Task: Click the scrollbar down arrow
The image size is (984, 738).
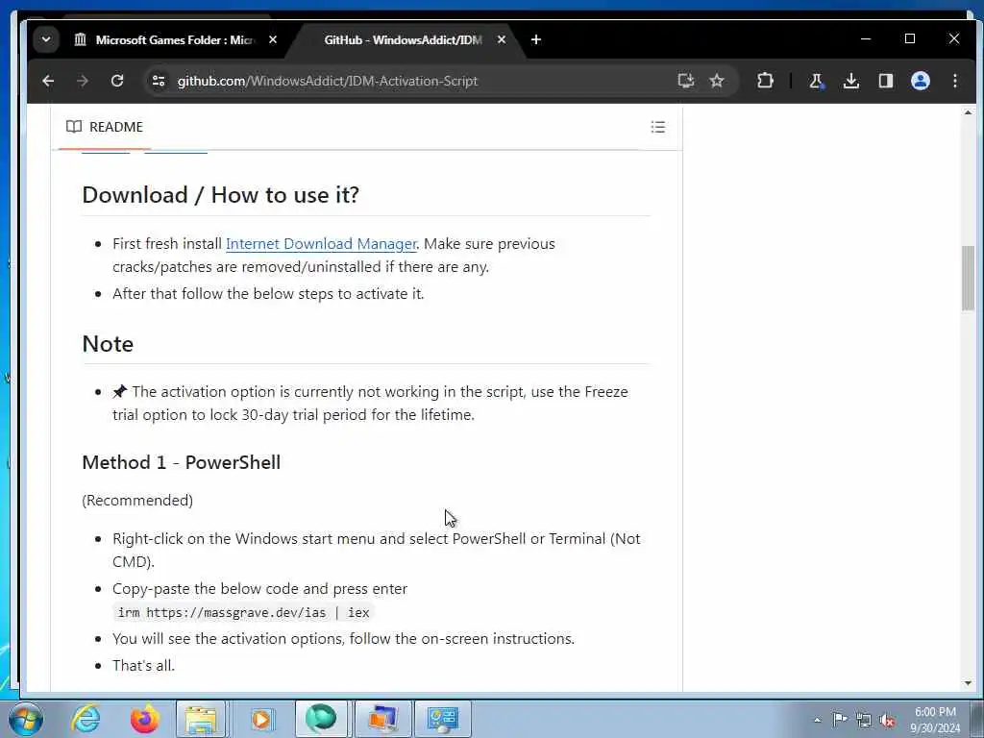Action: click(x=968, y=683)
